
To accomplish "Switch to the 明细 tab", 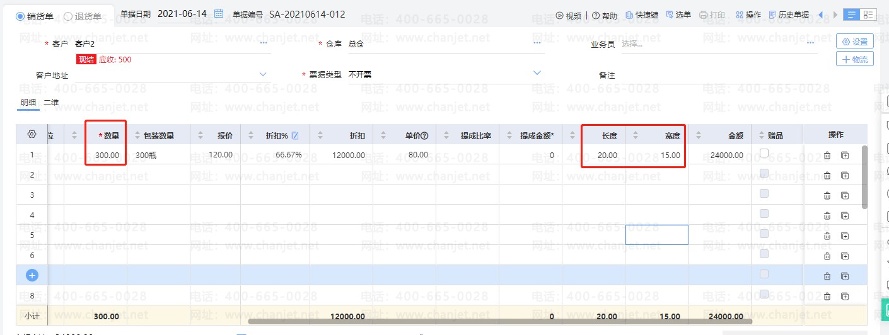I will tap(28, 103).
